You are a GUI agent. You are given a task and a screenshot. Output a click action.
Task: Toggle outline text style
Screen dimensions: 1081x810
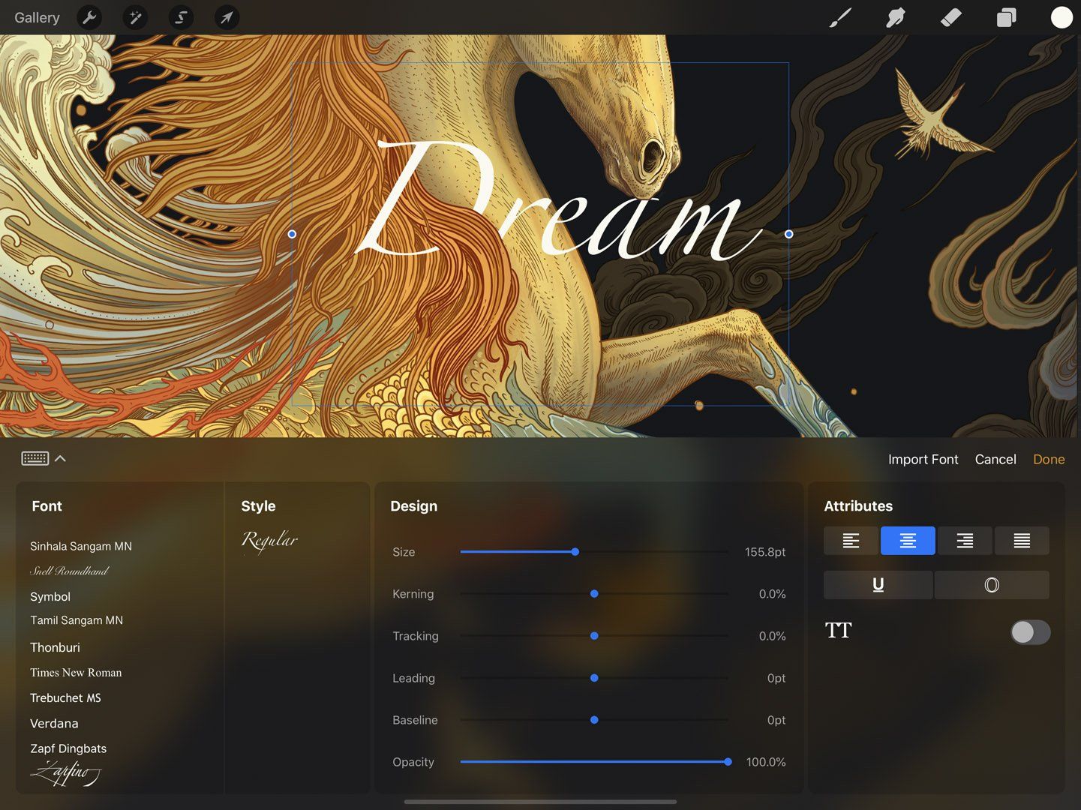(x=992, y=584)
